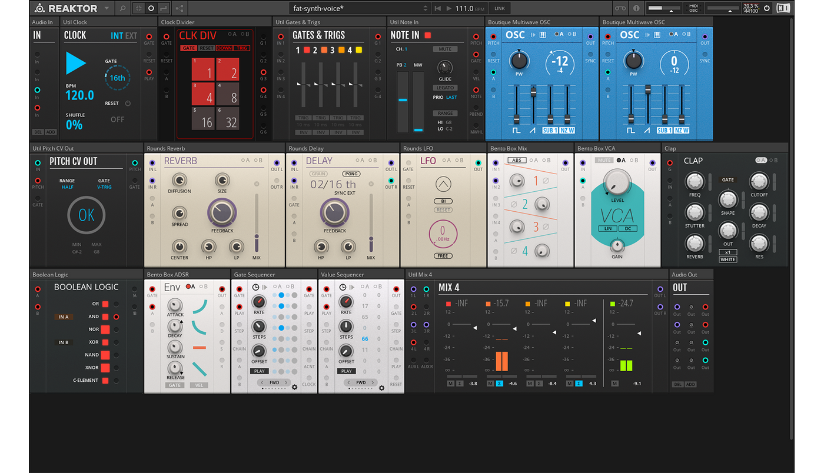The width and height of the screenshot is (824, 473).
Task: Open the fat-synth-voice preset selector
Action: tap(361, 8)
